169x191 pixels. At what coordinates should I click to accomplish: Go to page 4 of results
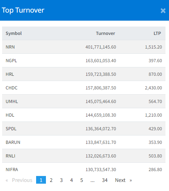pos(72,180)
